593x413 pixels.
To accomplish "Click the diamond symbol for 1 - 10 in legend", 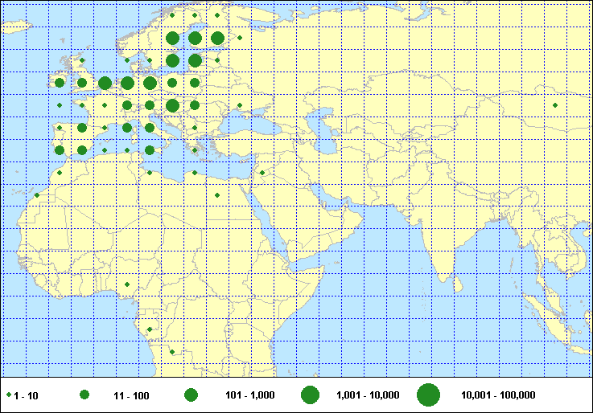I will (9, 395).
